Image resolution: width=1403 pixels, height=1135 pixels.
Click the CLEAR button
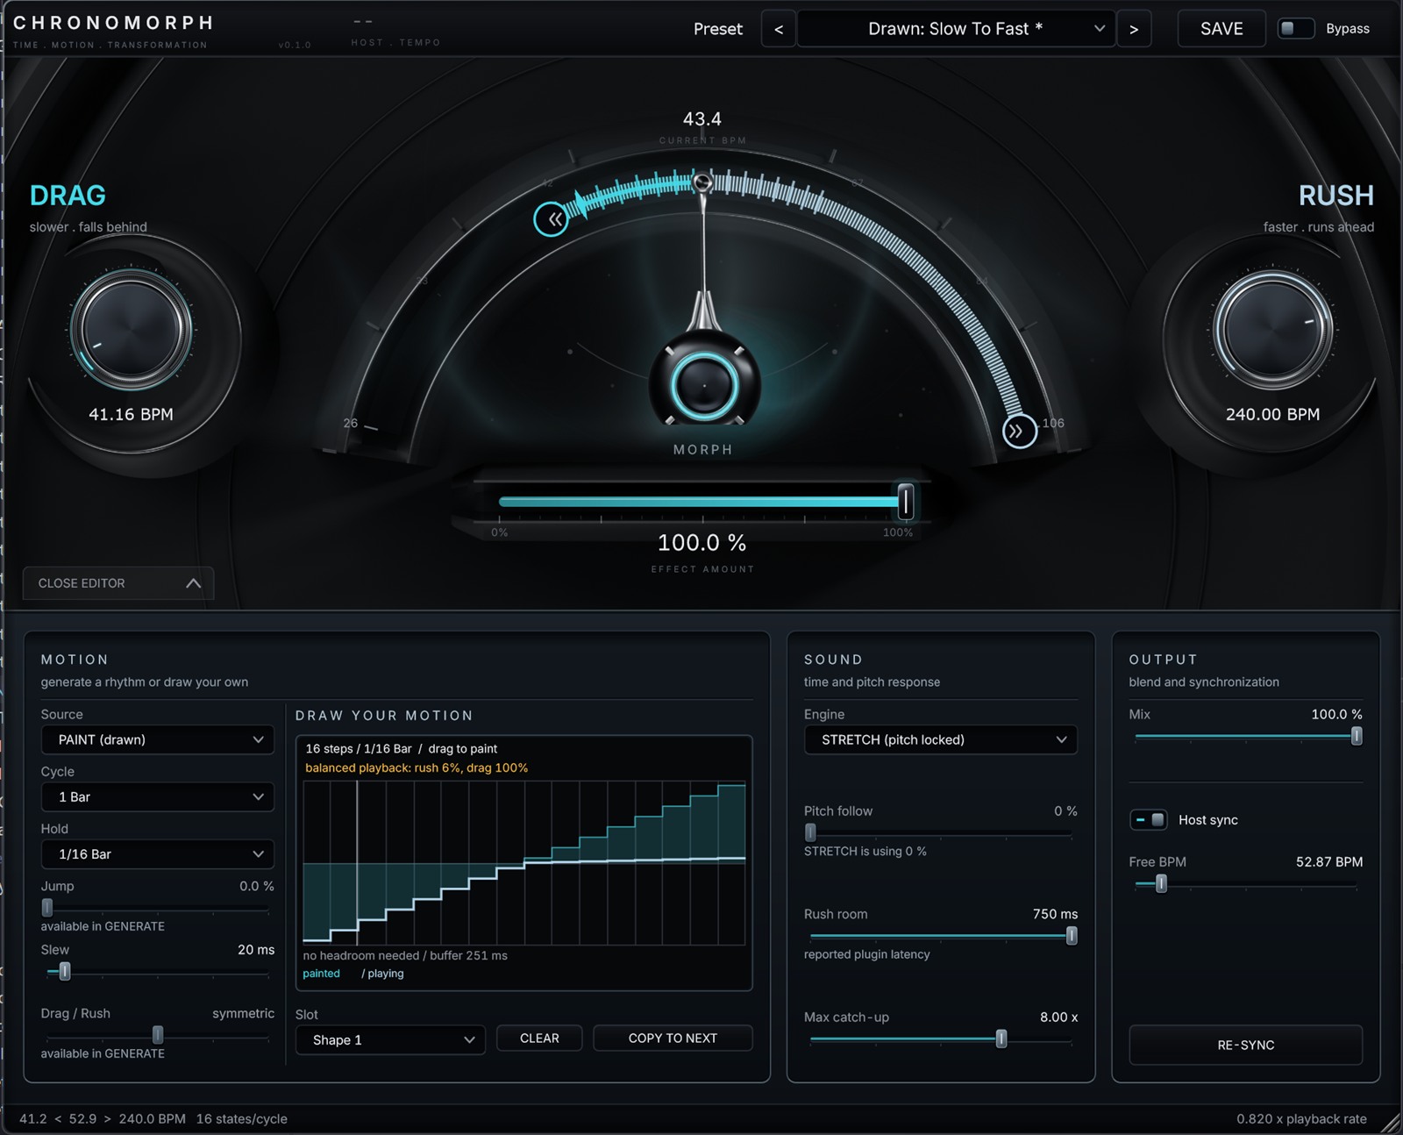539,1038
